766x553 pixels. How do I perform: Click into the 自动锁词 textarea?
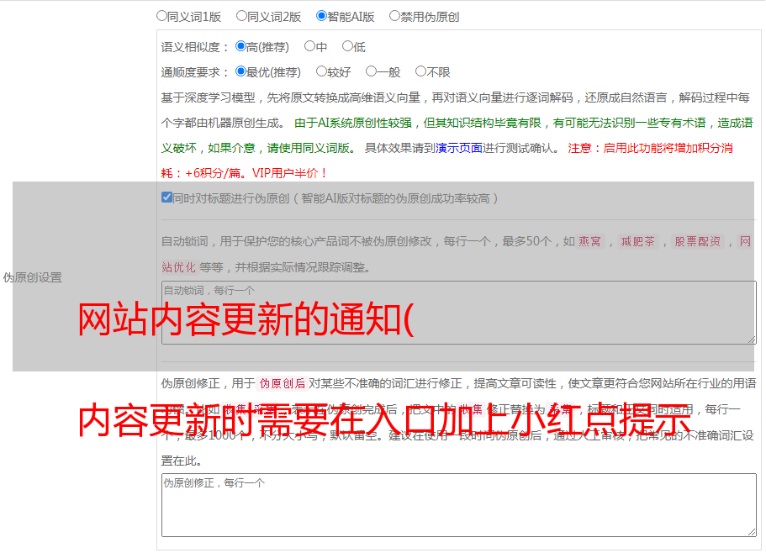(459, 313)
